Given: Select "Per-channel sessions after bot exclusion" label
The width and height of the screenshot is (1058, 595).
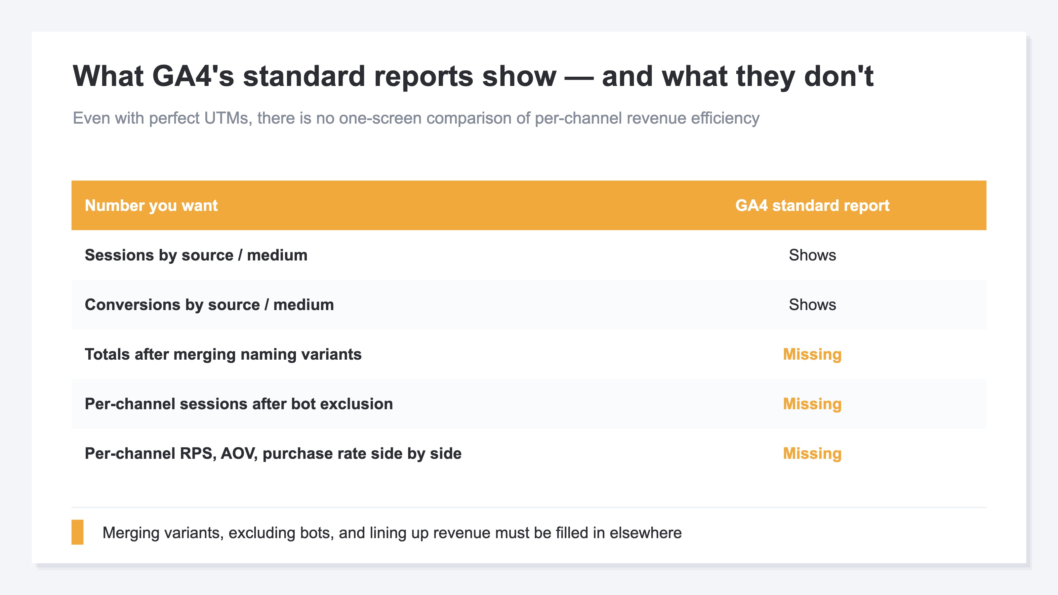Looking at the screenshot, I should 239,404.
